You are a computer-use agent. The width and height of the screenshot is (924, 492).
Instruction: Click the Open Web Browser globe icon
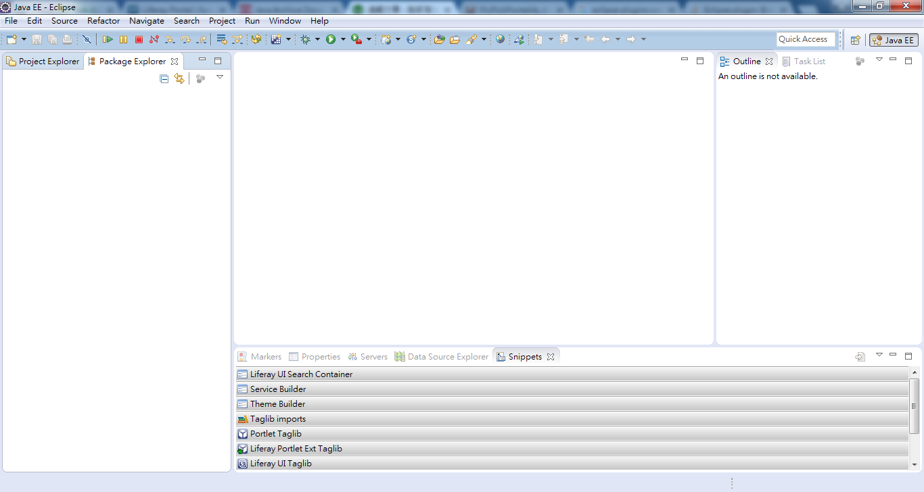[500, 39]
